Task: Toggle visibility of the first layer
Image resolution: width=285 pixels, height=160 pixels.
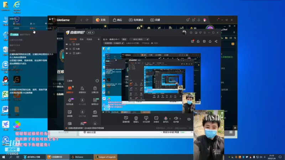Action: coord(67,44)
